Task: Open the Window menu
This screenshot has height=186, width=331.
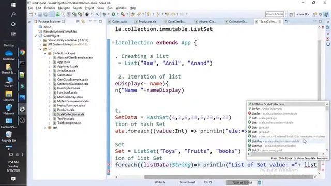Action: 121,8
